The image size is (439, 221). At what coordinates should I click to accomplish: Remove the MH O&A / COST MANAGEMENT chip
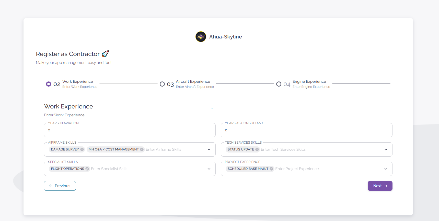142,149
